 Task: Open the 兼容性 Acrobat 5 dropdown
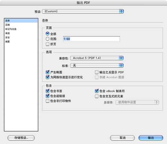pyautogui.click(x=97, y=58)
